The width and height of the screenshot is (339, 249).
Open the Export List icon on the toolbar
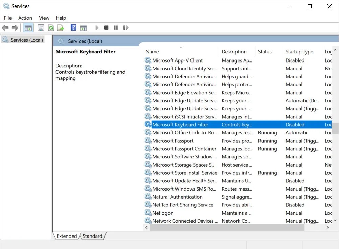[60, 27]
